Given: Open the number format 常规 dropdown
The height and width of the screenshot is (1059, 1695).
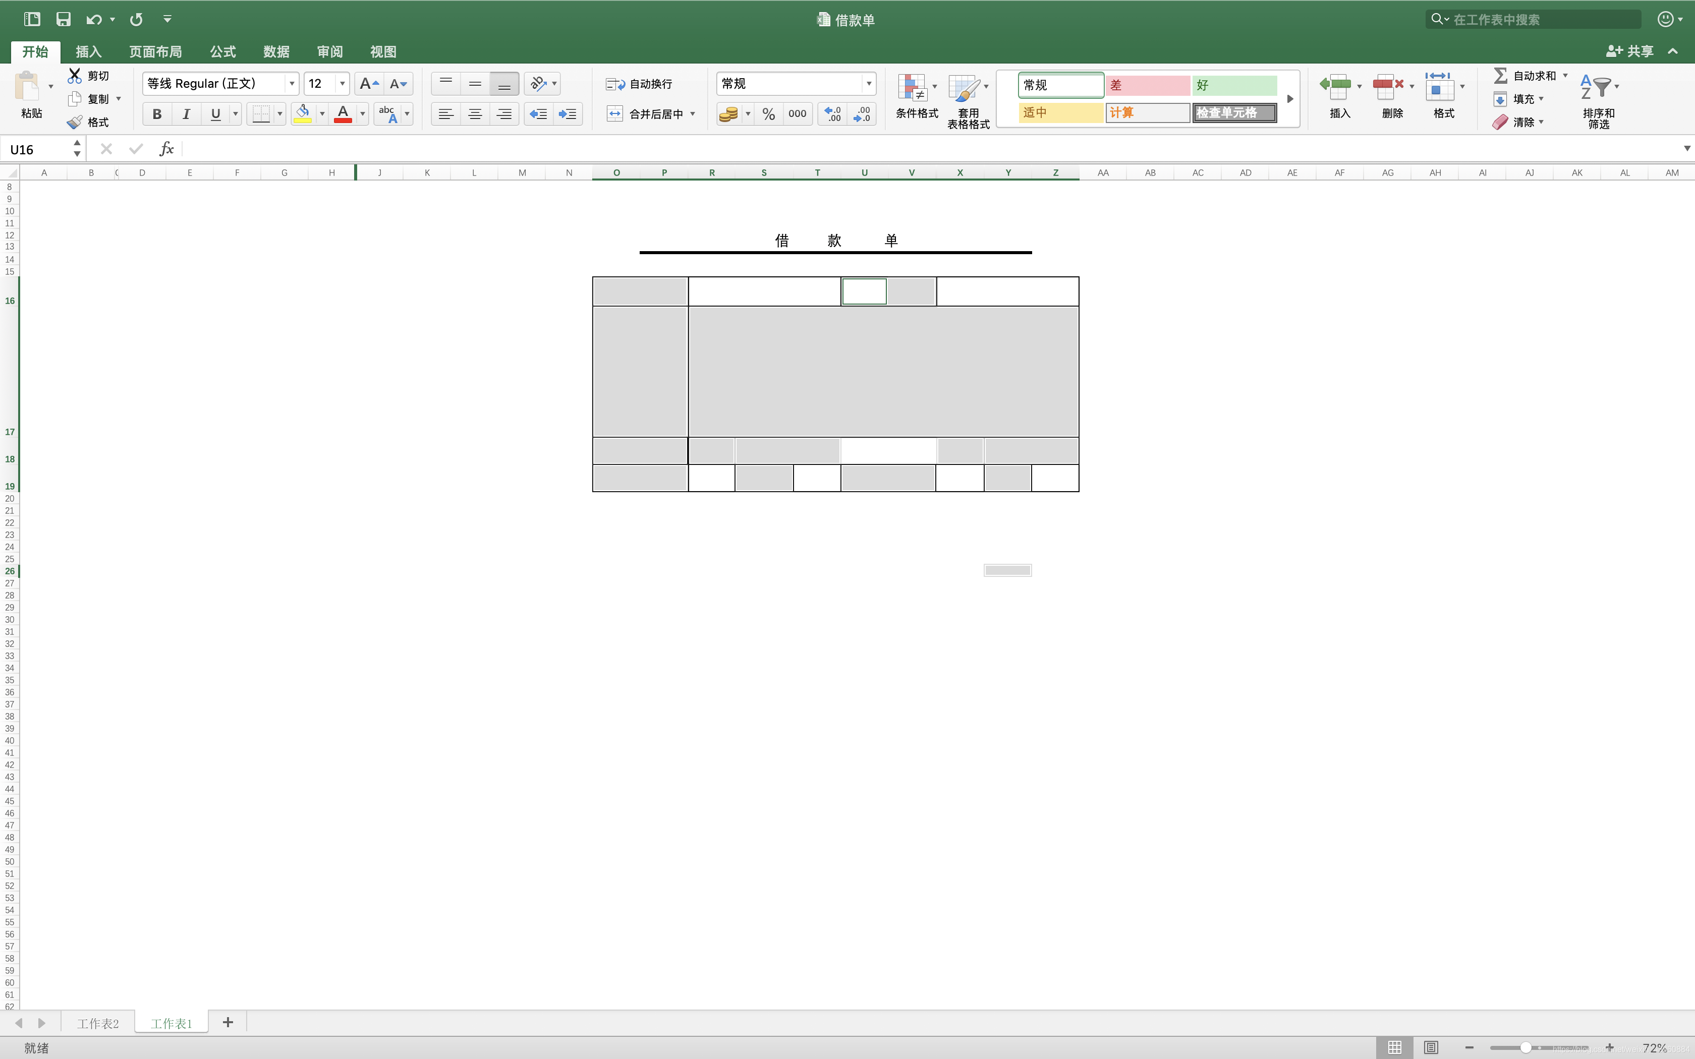Looking at the screenshot, I should [869, 84].
